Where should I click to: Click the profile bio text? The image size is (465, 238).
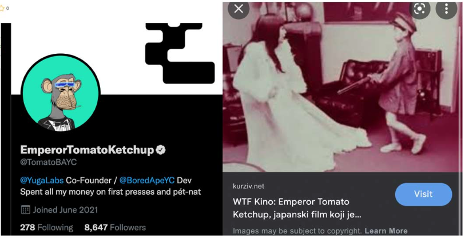pyautogui.click(x=110, y=186)
